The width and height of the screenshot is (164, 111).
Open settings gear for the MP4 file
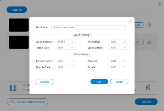149,25
